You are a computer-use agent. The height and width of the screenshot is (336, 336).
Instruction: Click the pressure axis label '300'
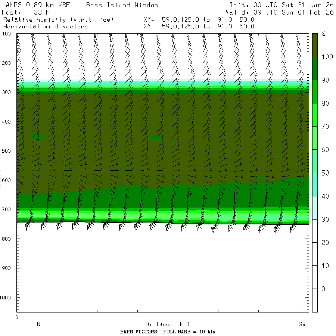tap(6, 92)
